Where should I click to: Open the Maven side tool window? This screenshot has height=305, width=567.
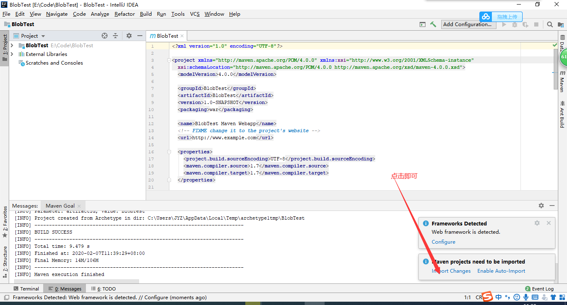point(562,81)
